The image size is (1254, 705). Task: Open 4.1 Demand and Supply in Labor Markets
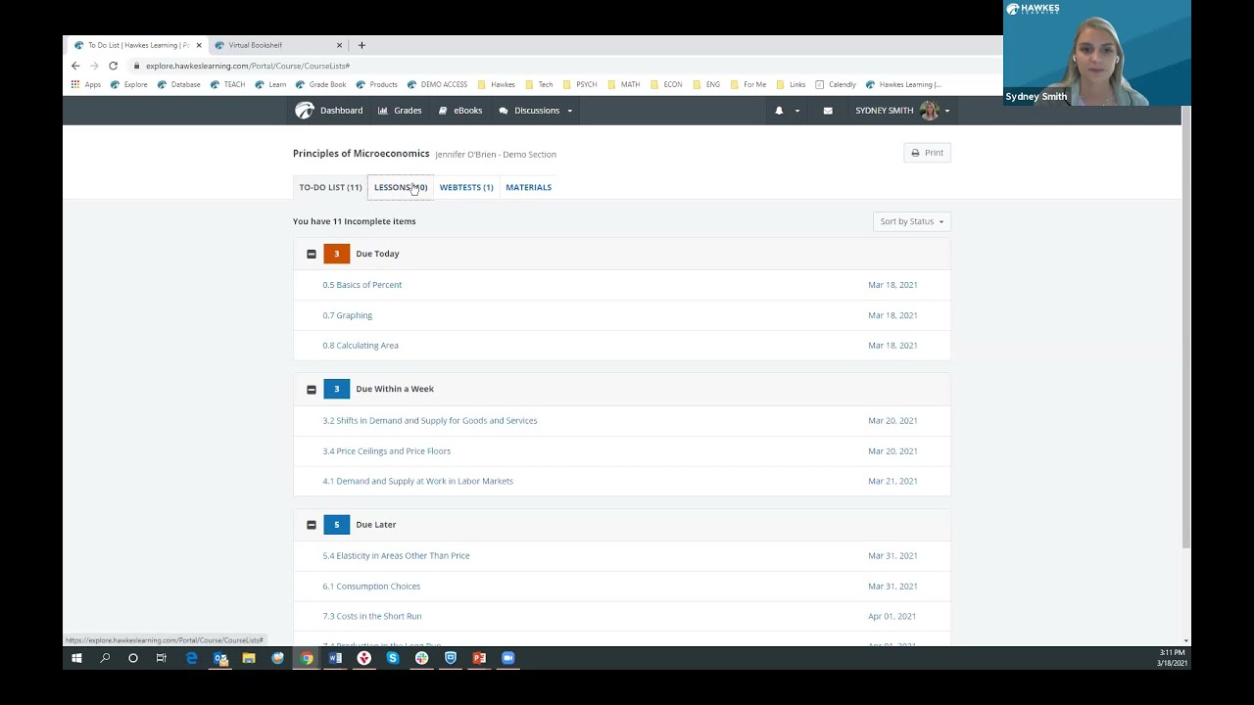[418, 481]
